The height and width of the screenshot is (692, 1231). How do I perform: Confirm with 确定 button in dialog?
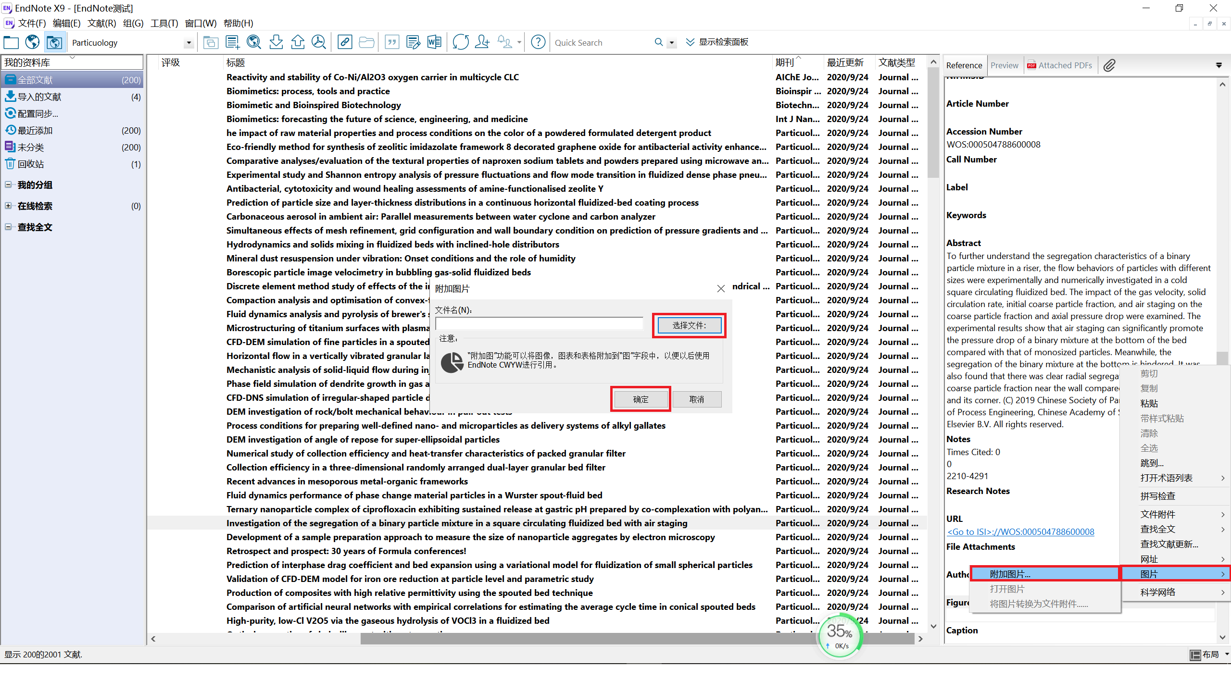(x=641, y=399)
